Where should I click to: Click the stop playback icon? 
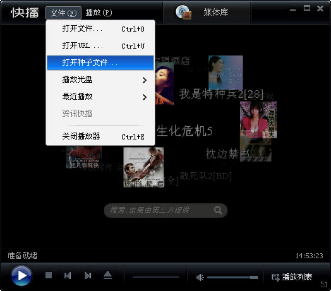[48, 275]
